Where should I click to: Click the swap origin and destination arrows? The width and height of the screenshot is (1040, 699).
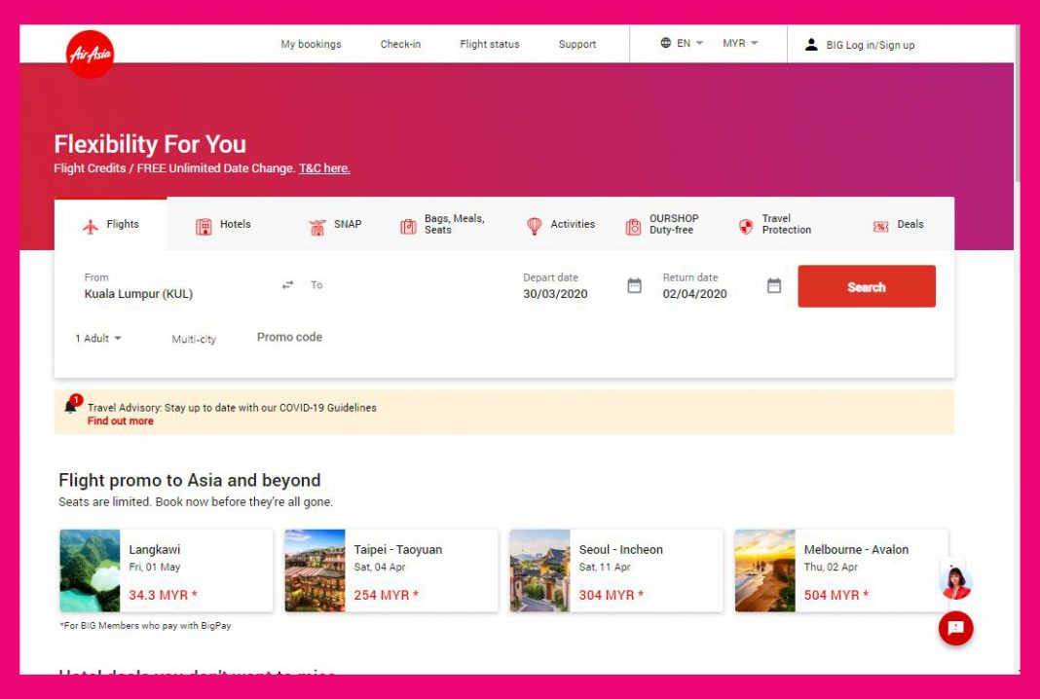click(x=287, y=284)
